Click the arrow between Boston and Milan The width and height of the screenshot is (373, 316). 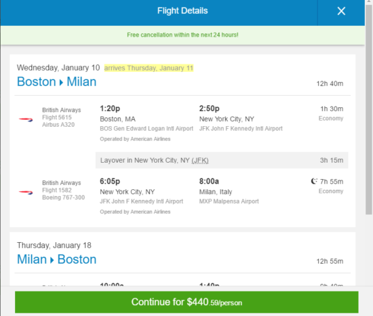61,83
